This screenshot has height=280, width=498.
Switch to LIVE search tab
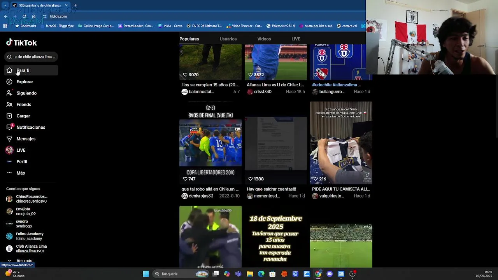(x=296, y=39)
